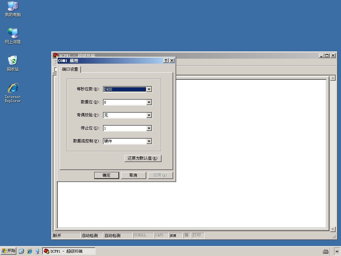Image resolution: width=341 pixels, height=256 pixels.
Task: Select DCFW1 HyperTerminal taskbar button
Action: click(69, 251)
